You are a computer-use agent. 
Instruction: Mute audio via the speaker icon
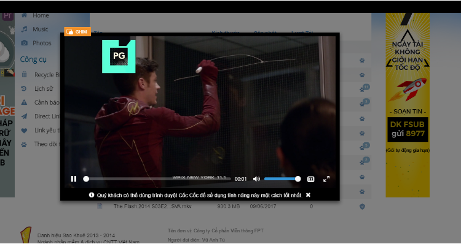pos(256,179)
